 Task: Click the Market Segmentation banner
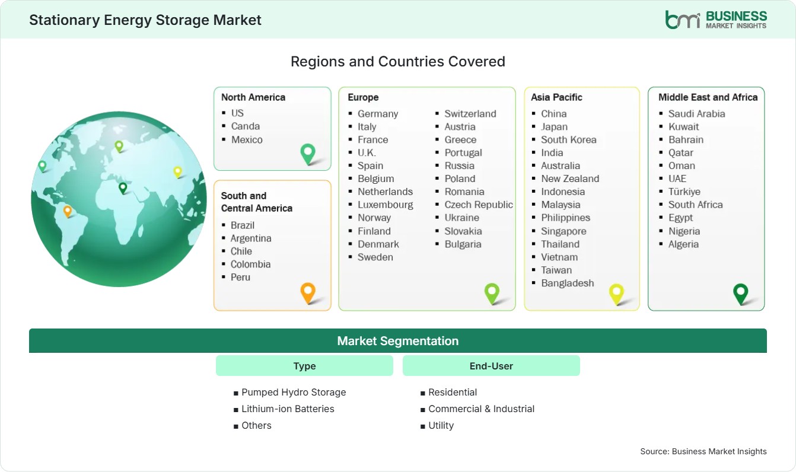[398, 341]
